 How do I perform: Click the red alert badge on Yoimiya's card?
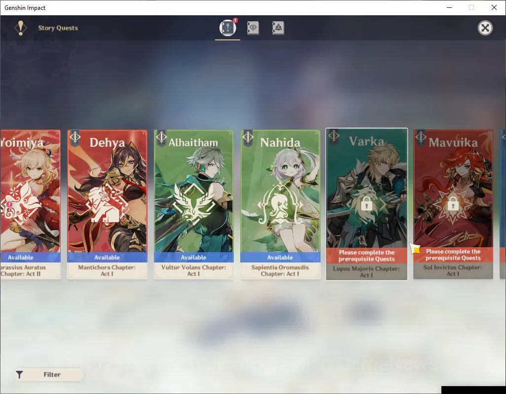pos(9,204)
